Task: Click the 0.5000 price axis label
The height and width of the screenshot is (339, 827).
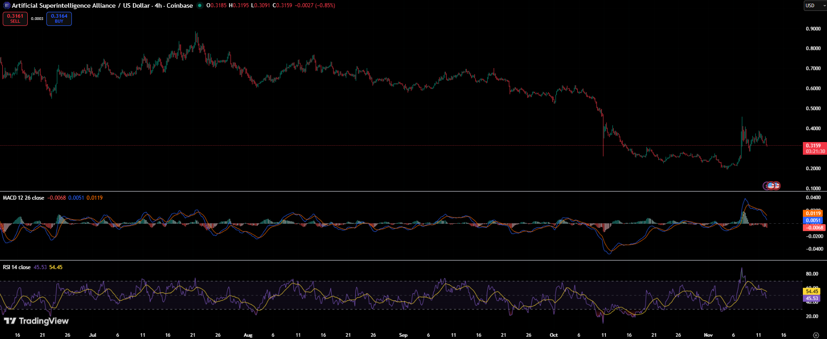Action: (813, 108)
